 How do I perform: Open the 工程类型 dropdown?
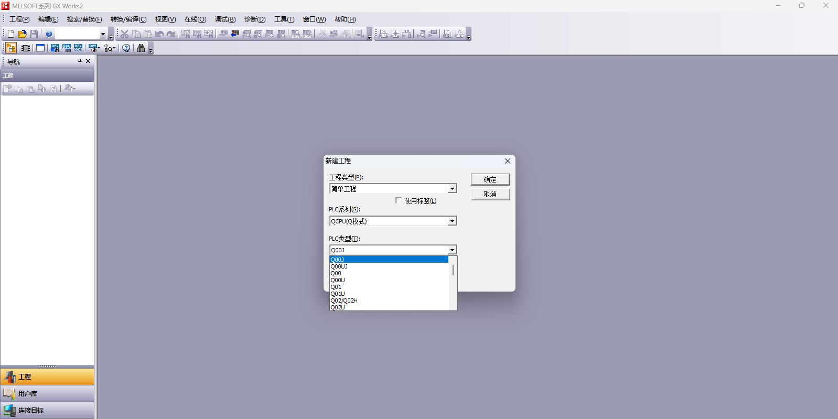[452, 189]
